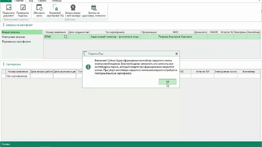The image size is (262, 147).
Task: Close the Подпись Про dialog
Action: [176, 53]
